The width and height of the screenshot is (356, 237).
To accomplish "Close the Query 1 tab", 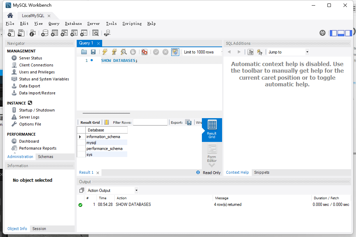I will (98, 43).
